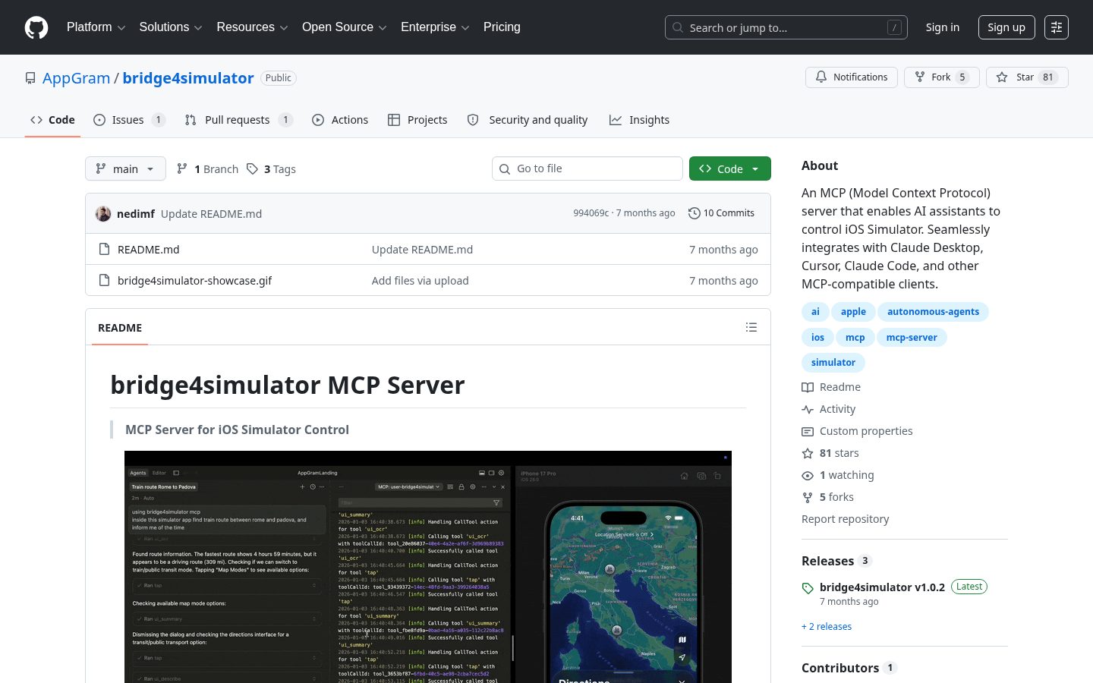
Task: Select the 'ai' topic tag
Action: pos(815,312)
